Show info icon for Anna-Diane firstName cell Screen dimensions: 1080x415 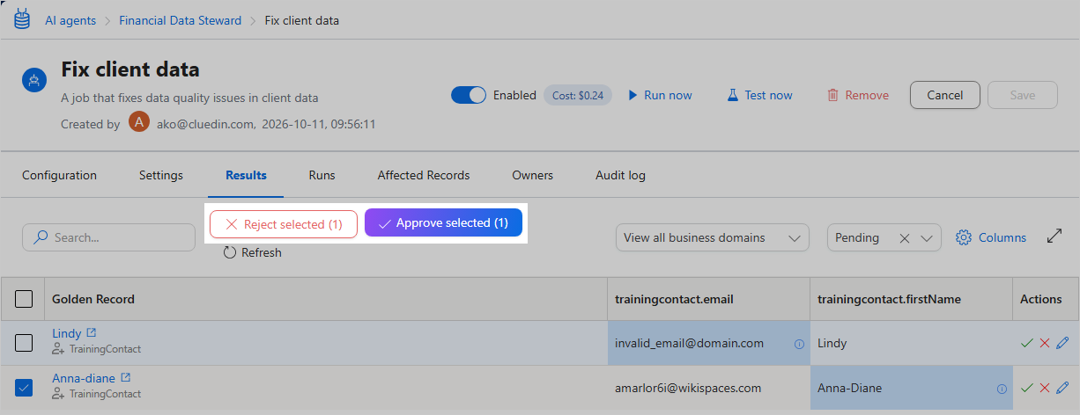[1002, 388]
